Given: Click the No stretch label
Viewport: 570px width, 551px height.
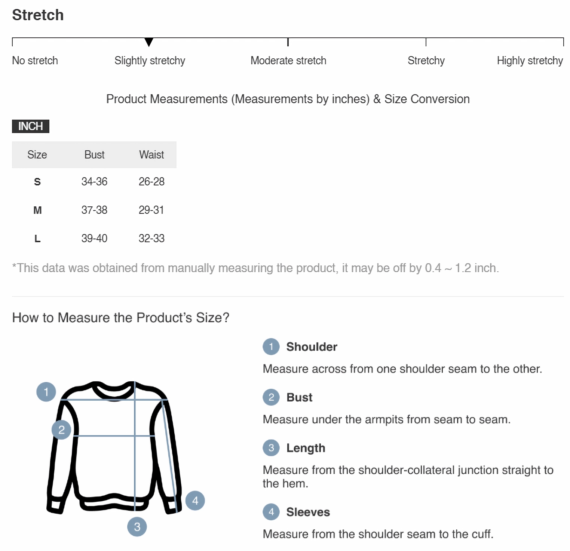Looking at the screenshot, I should tap(35, 61).
